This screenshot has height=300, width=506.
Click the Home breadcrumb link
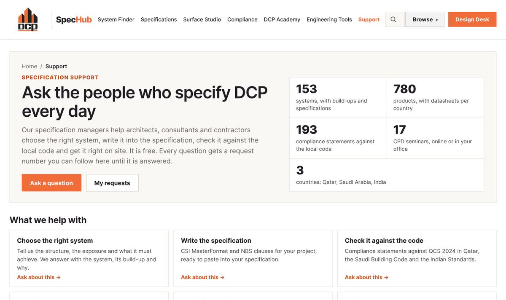30,66
